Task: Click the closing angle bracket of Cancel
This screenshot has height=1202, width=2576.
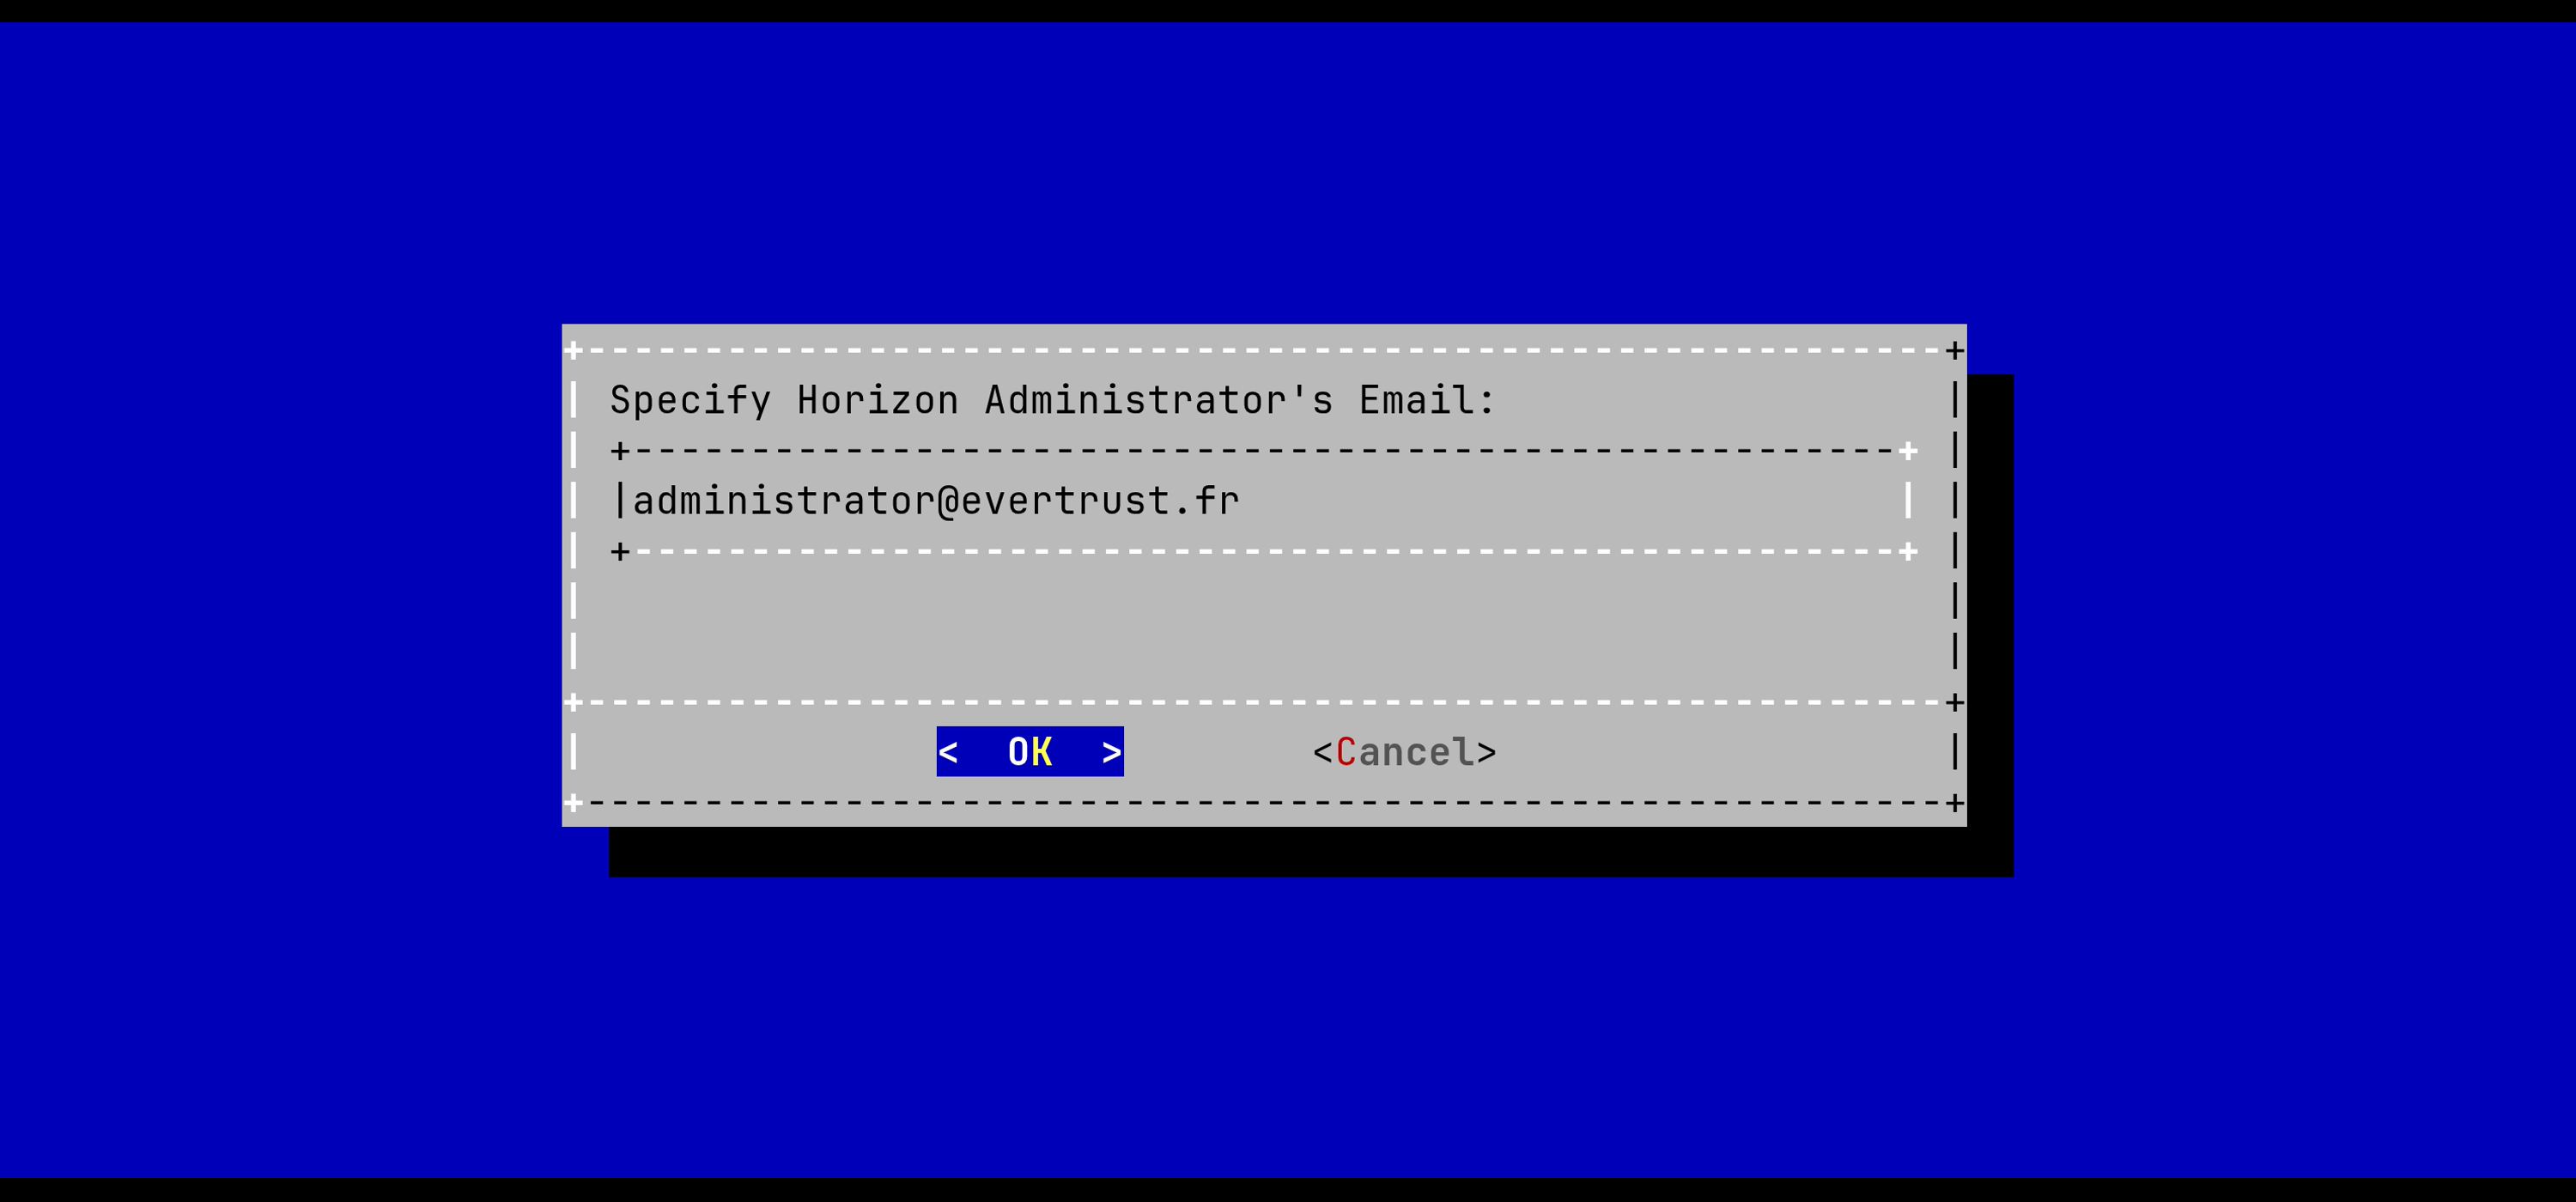Action: pyautogui.click(x=1486, y=752)
